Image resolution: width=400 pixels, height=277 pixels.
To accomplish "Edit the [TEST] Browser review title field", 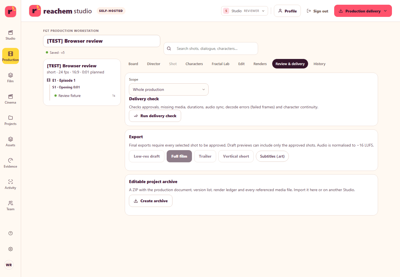I will [102, 41].
